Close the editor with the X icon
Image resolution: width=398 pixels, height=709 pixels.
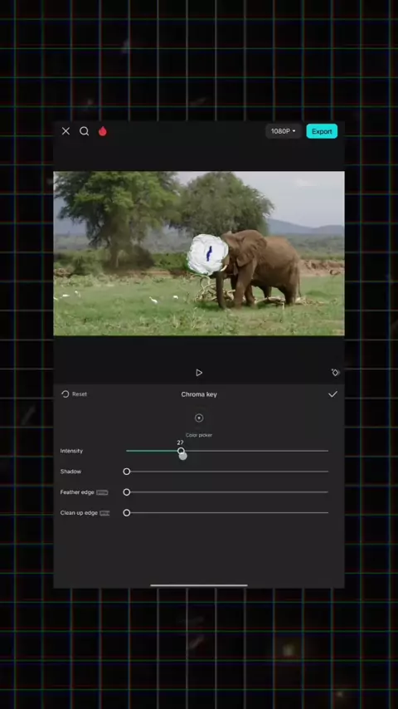66,131
